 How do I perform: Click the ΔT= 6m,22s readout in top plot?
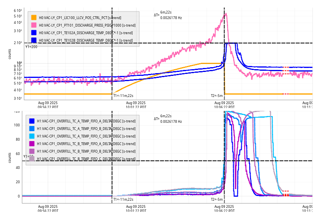coord(163,15)
